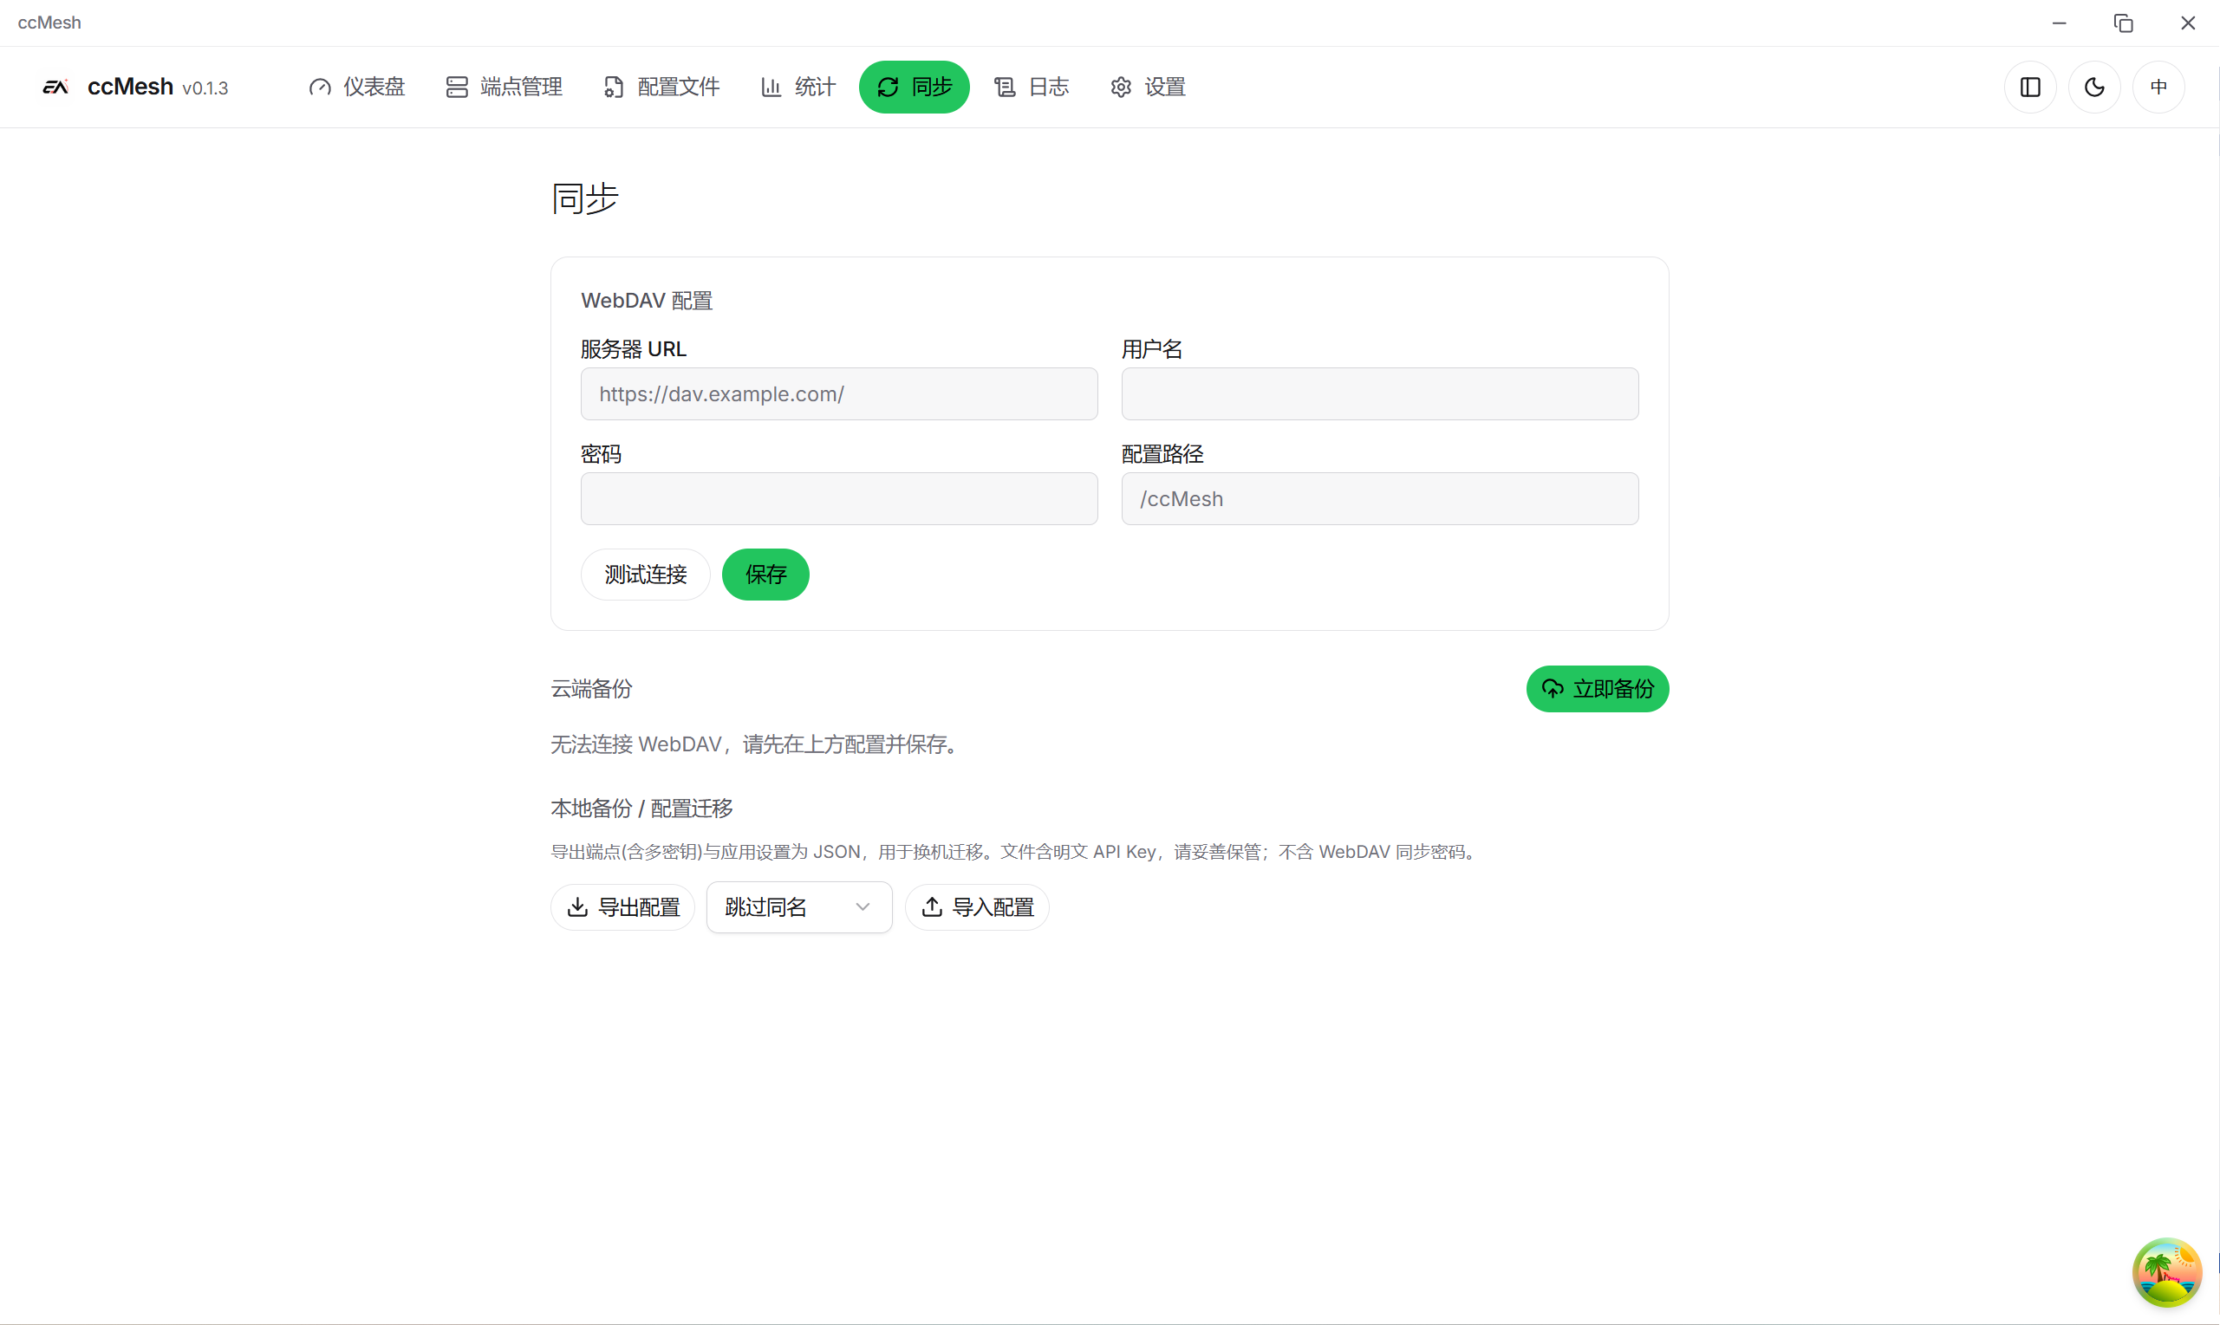Screen dimensions: 2220x1325
Task: Focus the 配置路径 input field
Action: (1380, 499)
